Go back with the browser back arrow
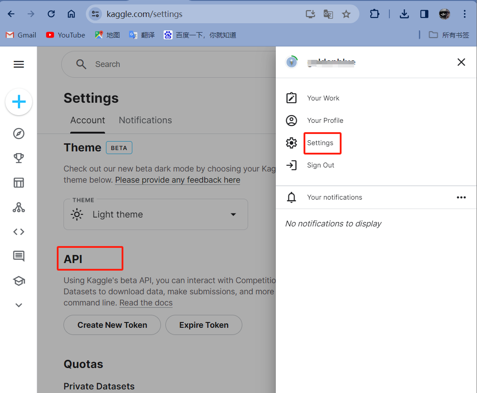 click(x=11, y=14)
